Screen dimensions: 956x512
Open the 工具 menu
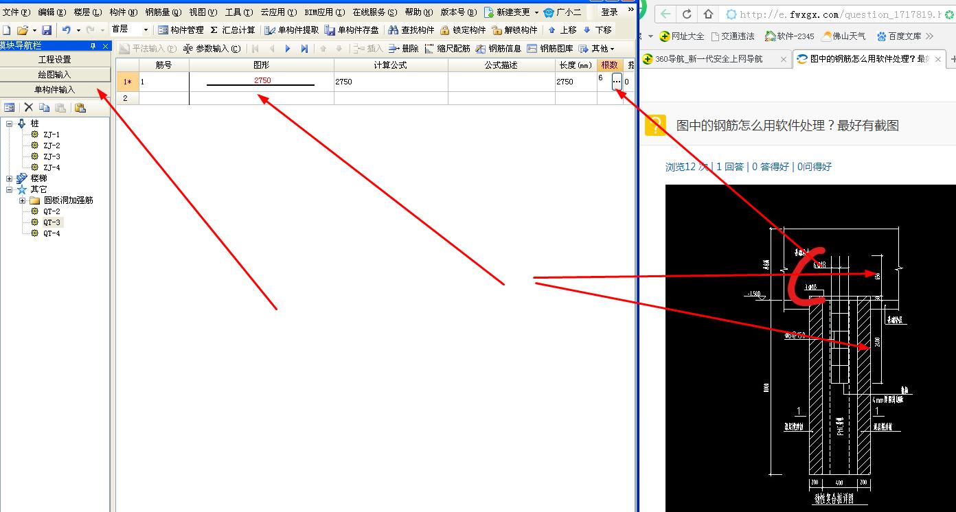[x=239, y=12]
